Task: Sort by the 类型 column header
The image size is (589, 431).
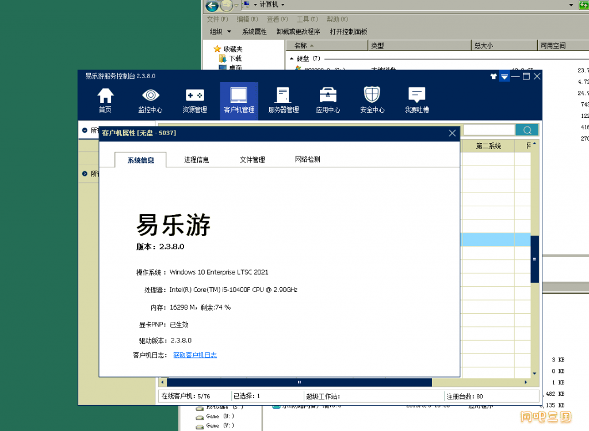Action: pos(419,45)
